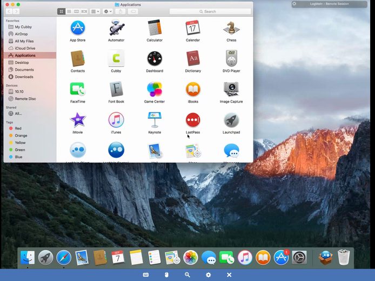This screenshot has height=281, width=375.
Task: Open Trash in the Dock
Action: [344, 257]
